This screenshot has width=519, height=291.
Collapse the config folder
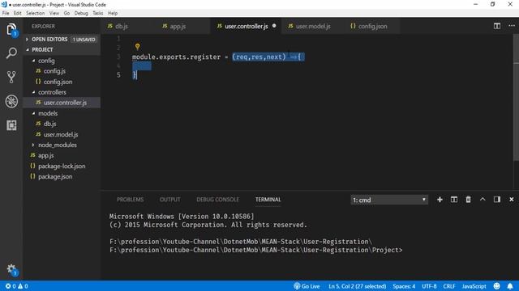62,61
